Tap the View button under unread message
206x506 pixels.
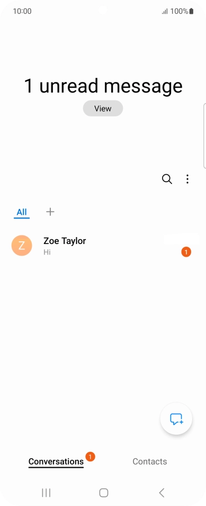[103, 108]
